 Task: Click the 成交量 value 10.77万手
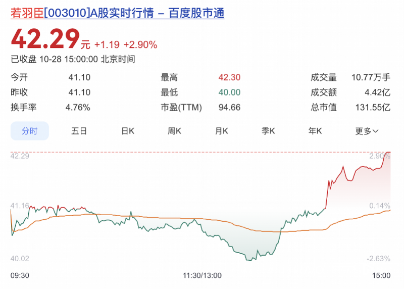(x=371, y=77)
